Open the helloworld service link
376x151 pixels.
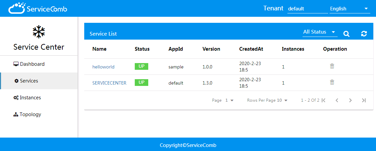coord(103,67)
